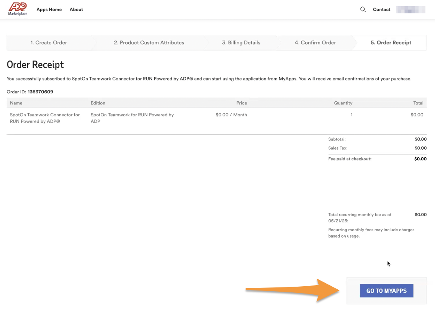Click the Fee paid at checkout label
Viewport: 435px width, 310px height.
click(350, 159)
